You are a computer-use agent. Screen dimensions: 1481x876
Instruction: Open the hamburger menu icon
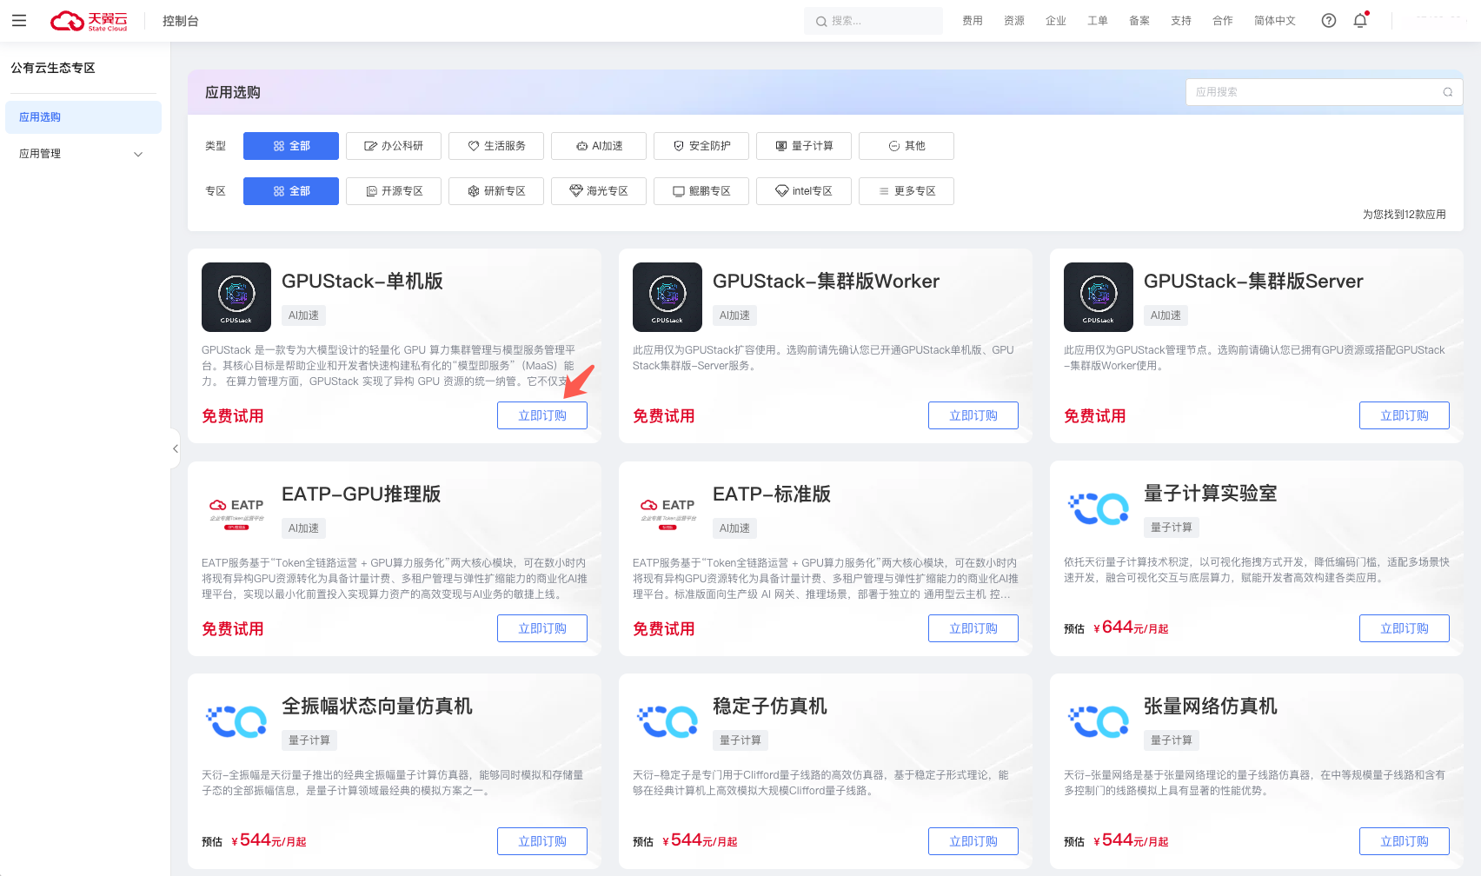pyautogui.click(x=19, y=21)
